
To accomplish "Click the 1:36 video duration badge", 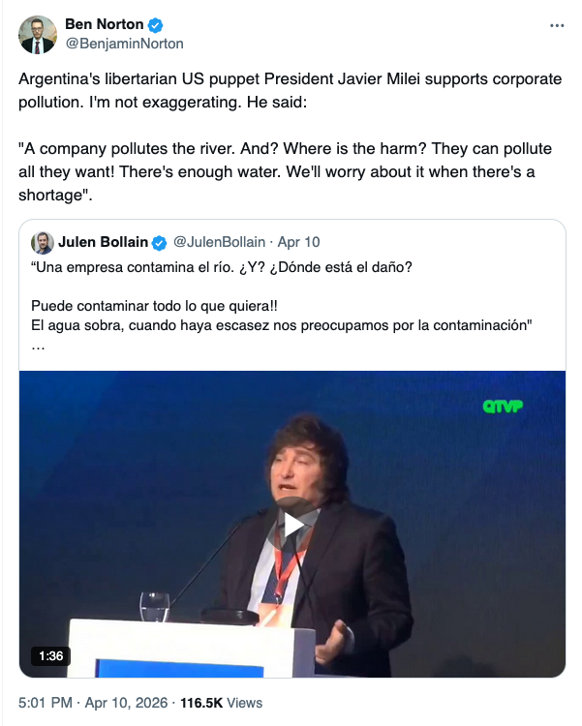I will point(51,655).
